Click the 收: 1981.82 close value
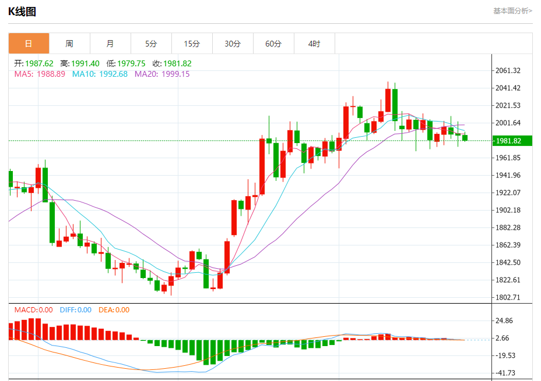The image size is (541, 381). pos(172,63)
